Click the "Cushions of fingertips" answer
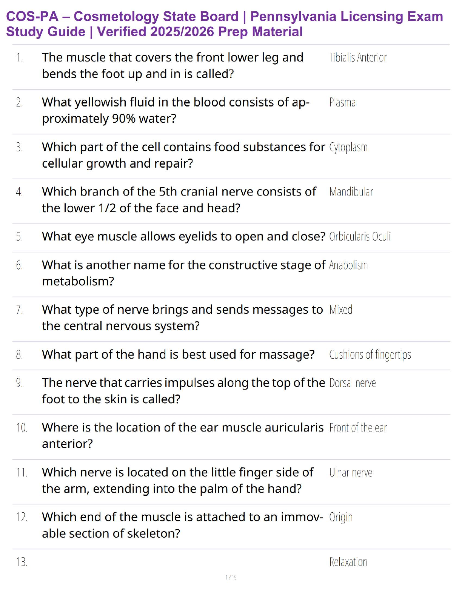 [370, 355]
